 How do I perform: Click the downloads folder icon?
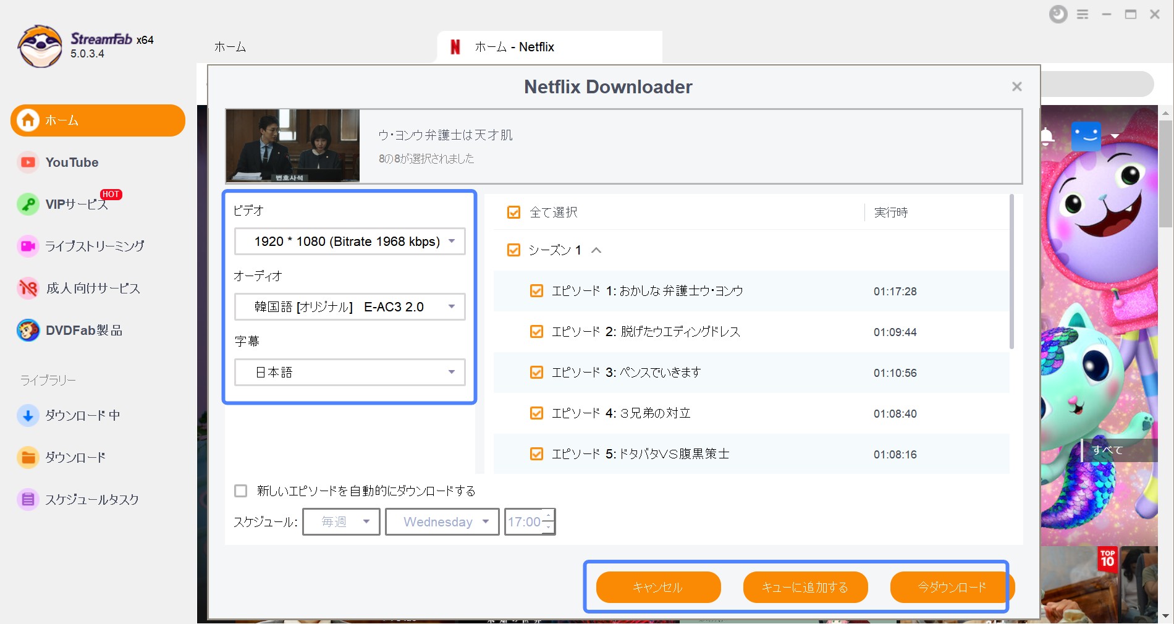tap(28, 457)
